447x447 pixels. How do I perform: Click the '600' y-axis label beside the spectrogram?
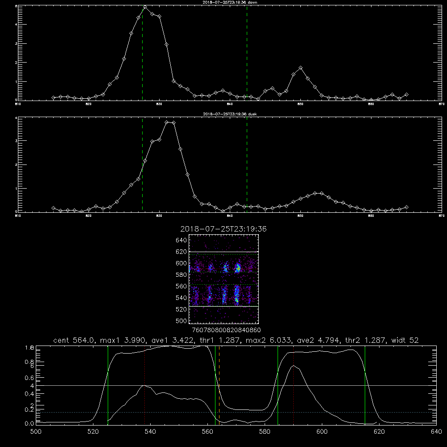pyautogui.click(x=181, y=263)
